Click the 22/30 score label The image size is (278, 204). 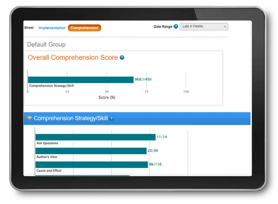tap(153, 151)
